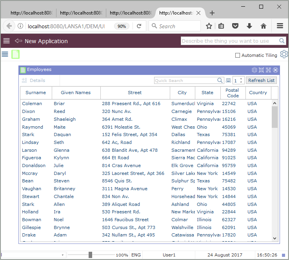Click the Employees title bar green icon
Image resolution: width=289 pixels, height=260 pixels.
[23, 70]
